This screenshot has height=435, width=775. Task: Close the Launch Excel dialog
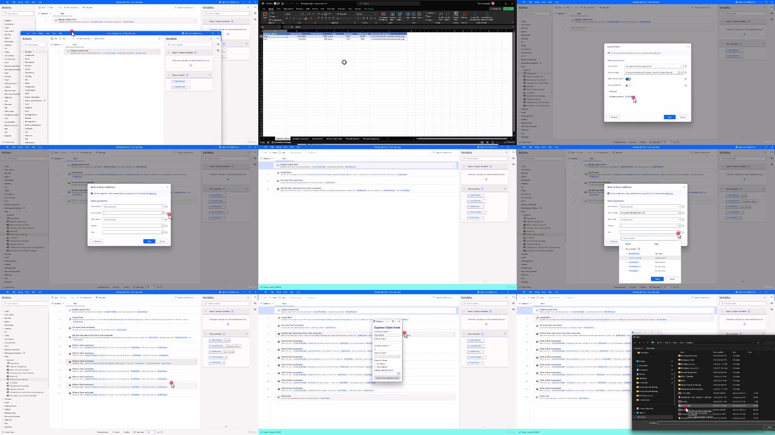688,46
